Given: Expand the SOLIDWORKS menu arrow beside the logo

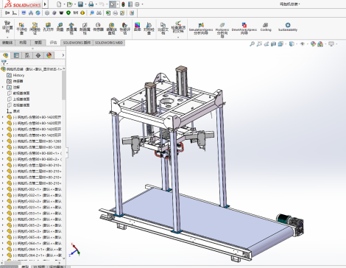Looking at the screenshot, I should click(x=45, y=4).
